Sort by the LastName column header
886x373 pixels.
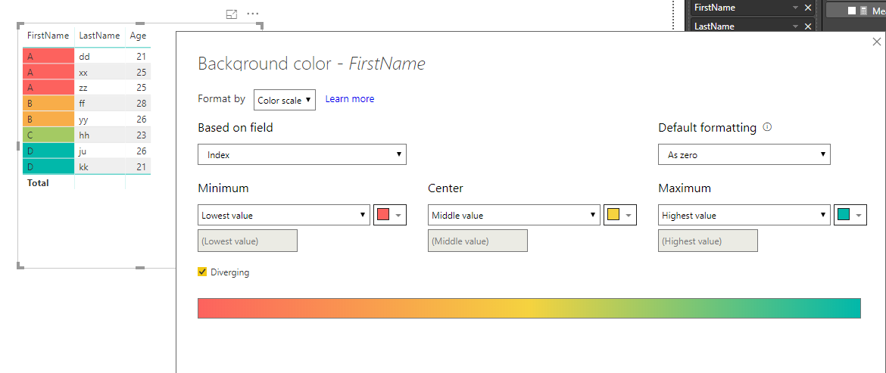(x=99, y=36)
